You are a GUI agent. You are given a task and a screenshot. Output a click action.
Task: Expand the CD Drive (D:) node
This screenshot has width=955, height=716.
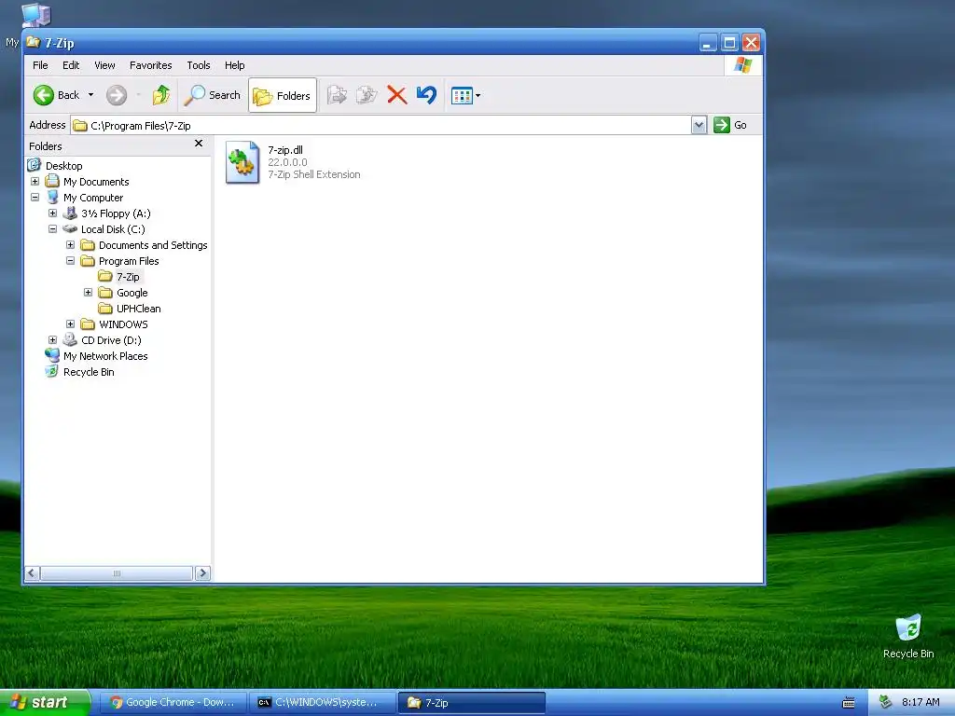coord(52,339)
